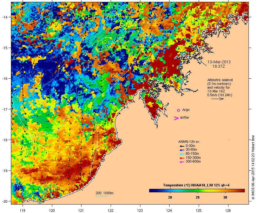Click the 120 longitude axis label
The width and height of the screenshot is (257, 213).
pyautogui.click(x=52, y=210)
